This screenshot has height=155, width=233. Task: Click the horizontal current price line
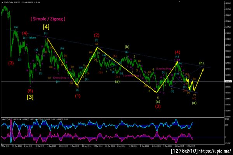(x=113, y=81)
